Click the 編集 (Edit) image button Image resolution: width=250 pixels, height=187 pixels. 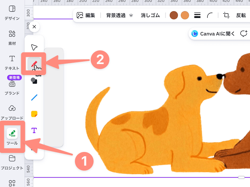pos(86,15)
